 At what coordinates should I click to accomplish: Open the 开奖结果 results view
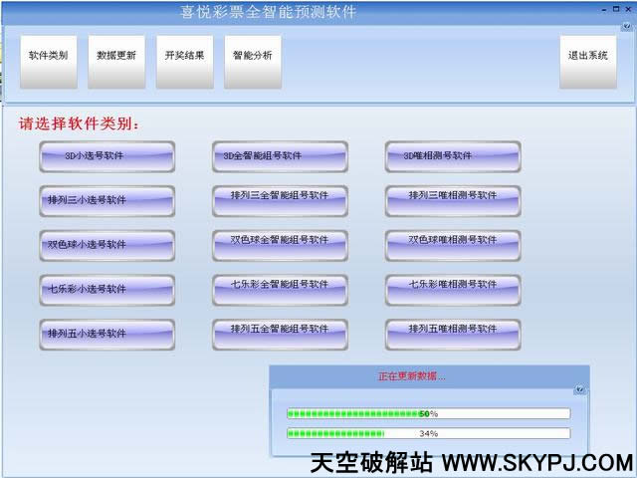(x=184, y=56)
